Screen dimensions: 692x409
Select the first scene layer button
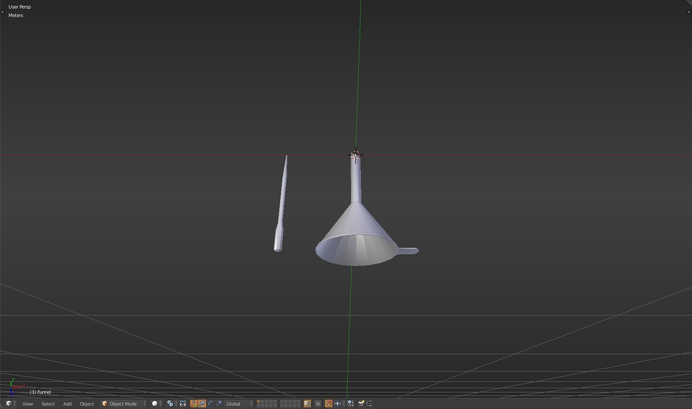click(258, 402)
